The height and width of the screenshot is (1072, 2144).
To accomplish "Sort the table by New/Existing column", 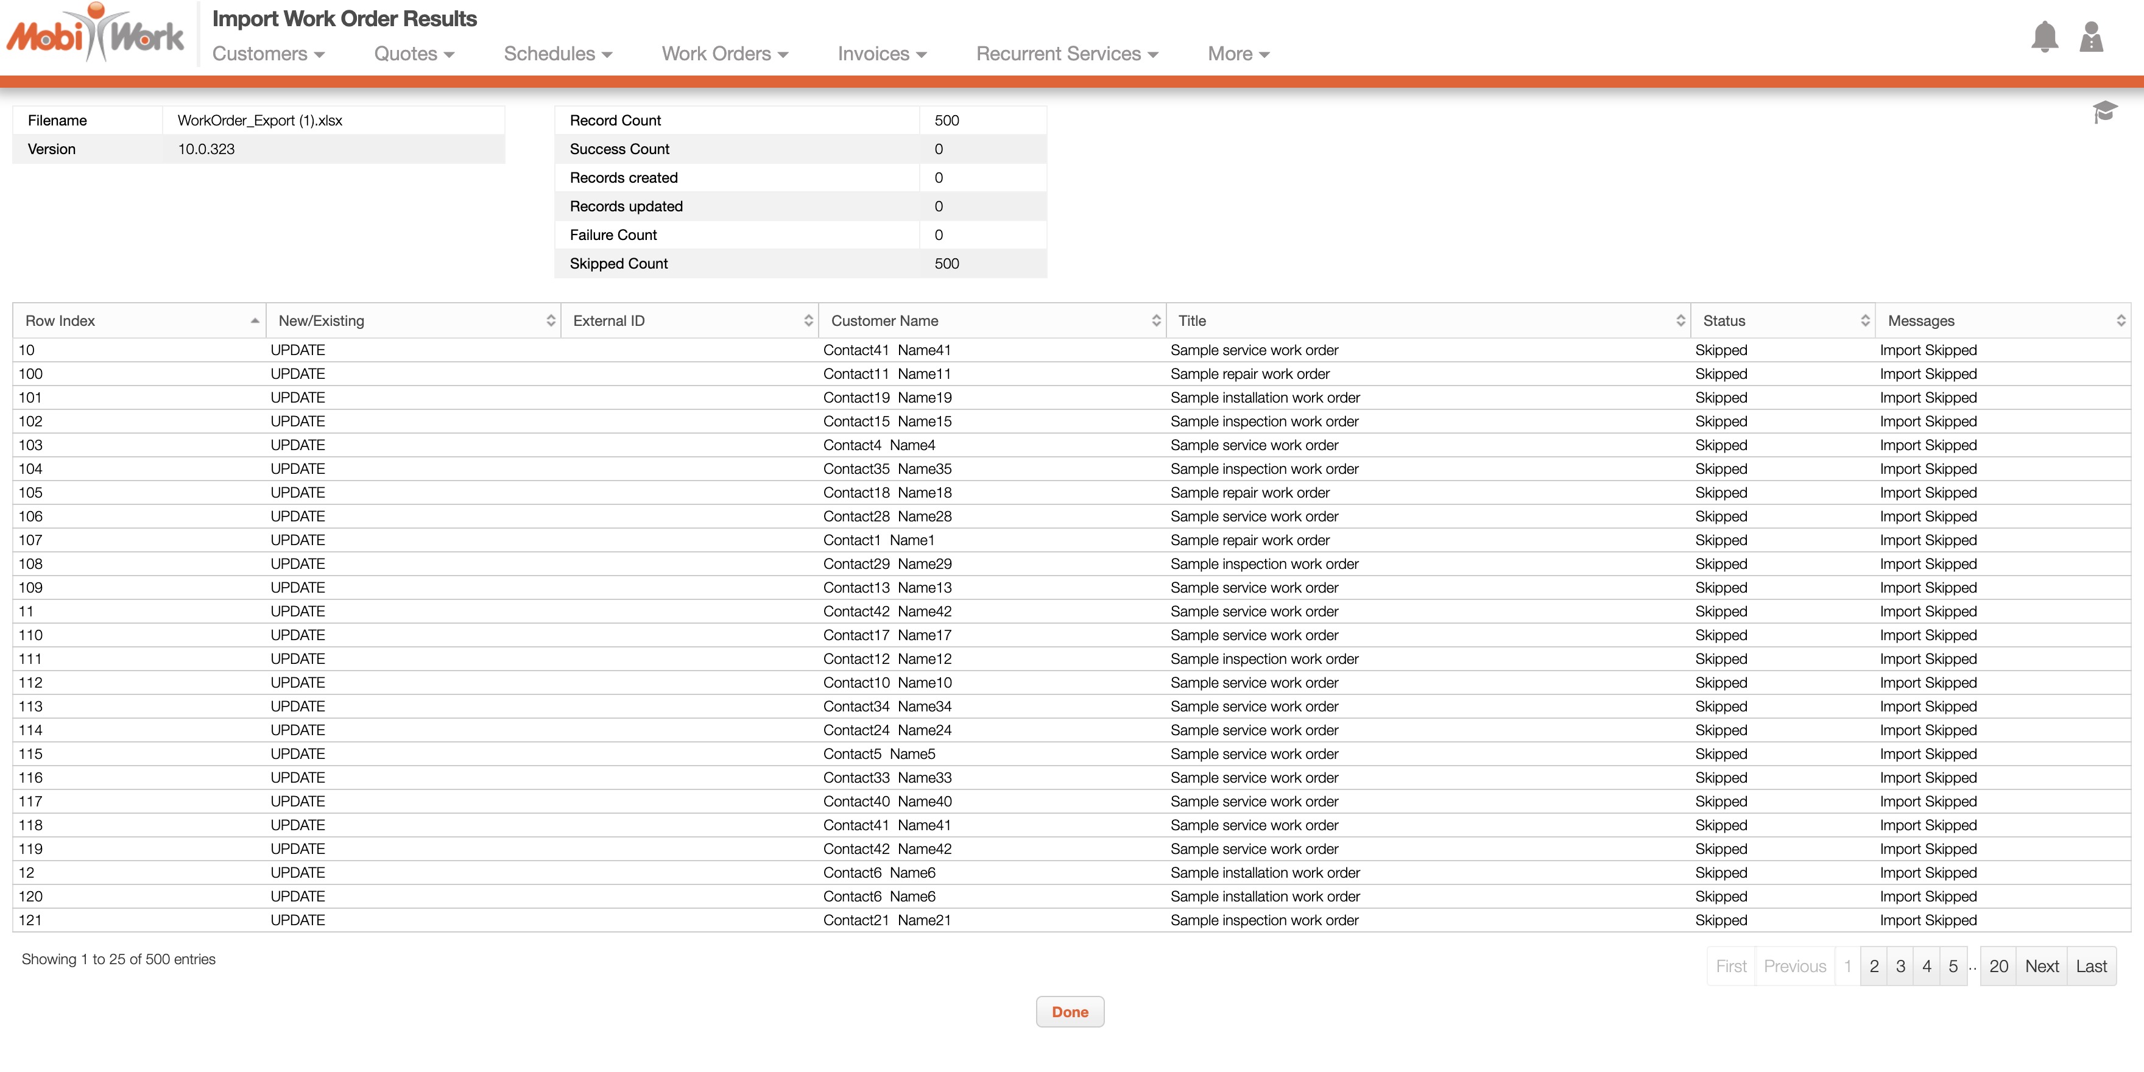I will (550, 321).
